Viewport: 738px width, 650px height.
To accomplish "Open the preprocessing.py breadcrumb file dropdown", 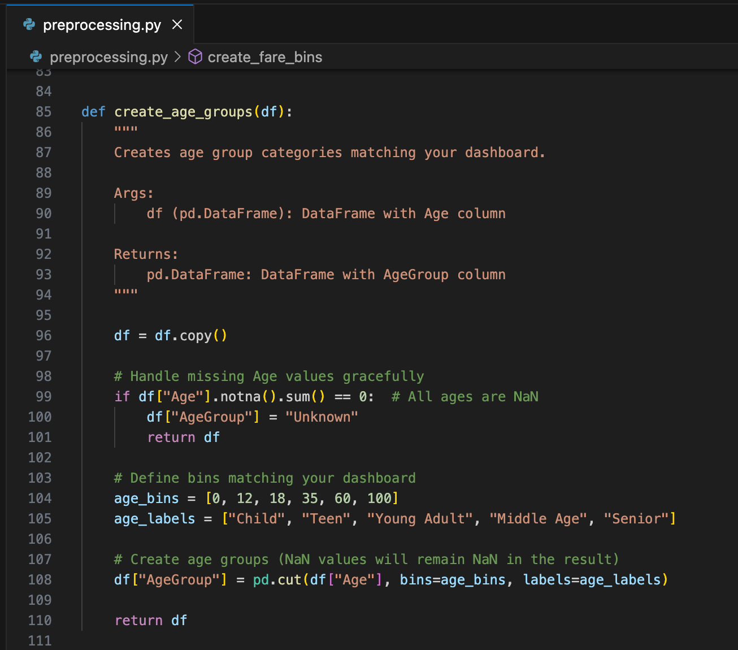I will [x=108, y=57].
